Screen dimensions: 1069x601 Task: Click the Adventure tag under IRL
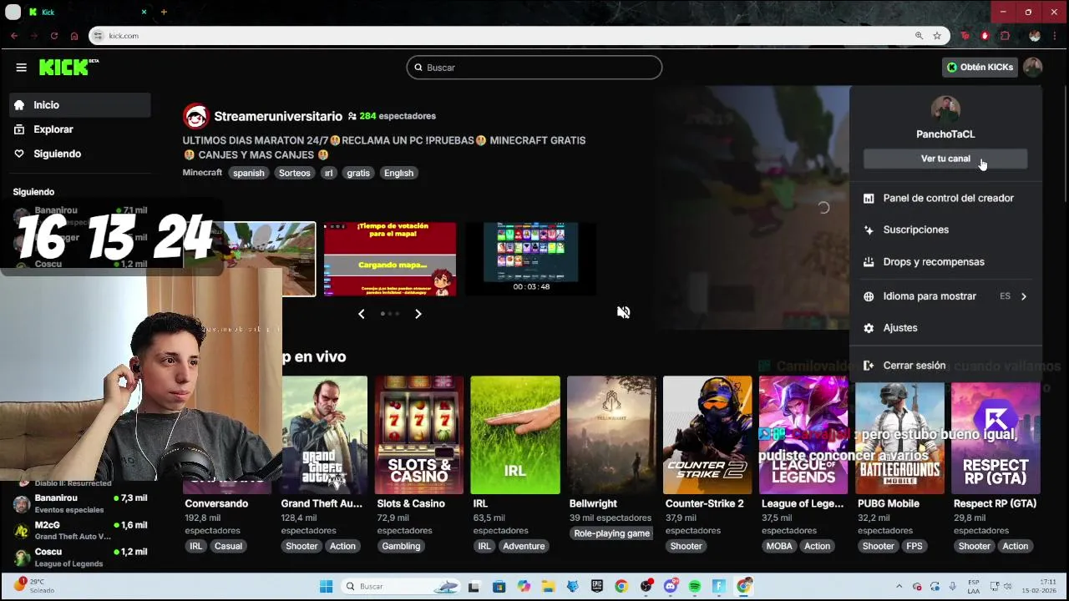pyautogui.click(x=524, y=547)
